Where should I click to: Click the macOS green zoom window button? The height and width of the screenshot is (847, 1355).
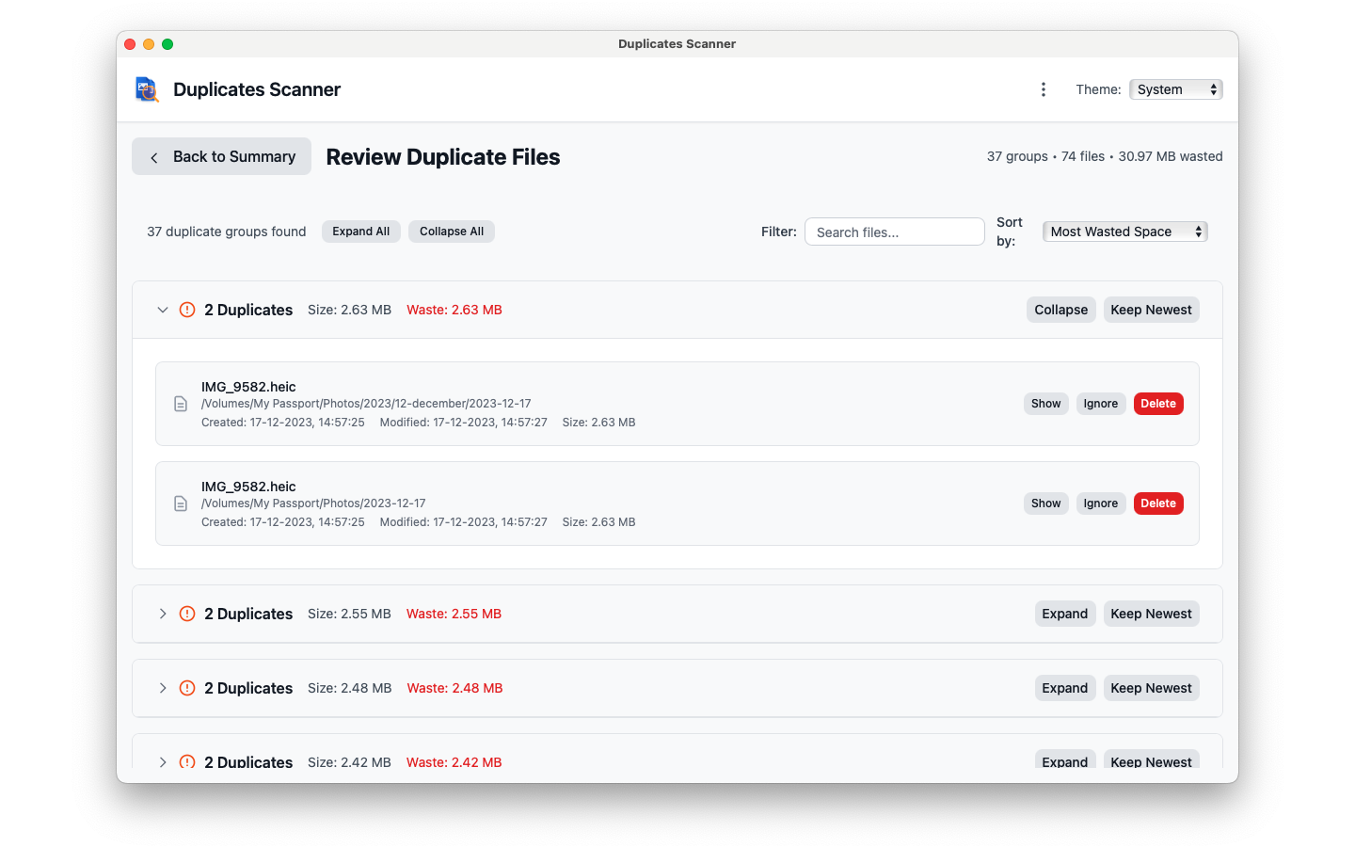167,44
